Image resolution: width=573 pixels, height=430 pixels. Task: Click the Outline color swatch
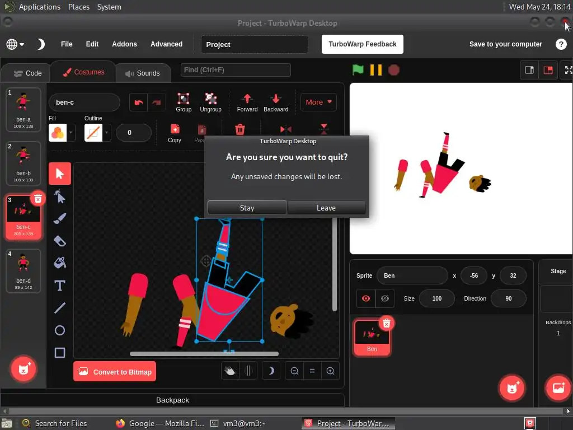93,132
